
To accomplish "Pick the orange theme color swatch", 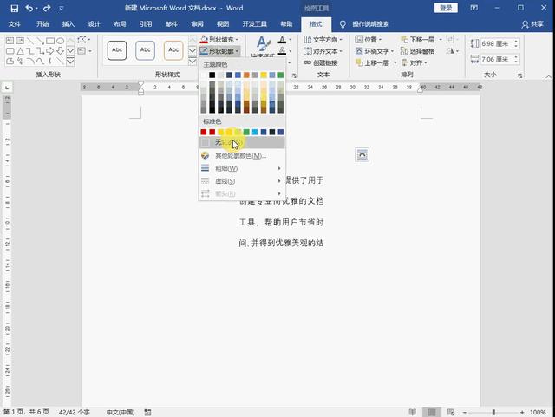I will 246,75.
